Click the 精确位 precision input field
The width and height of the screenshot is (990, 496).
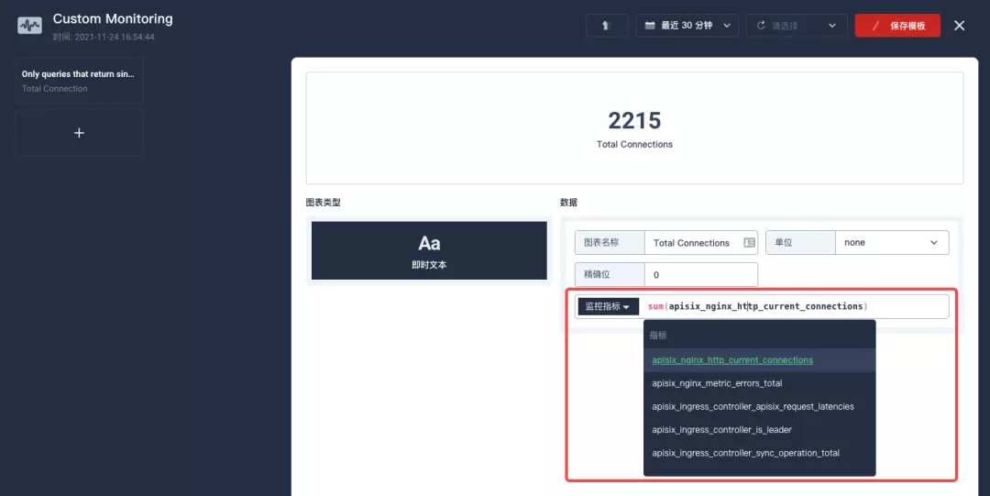pyautogui.click(x=701, y=275)
